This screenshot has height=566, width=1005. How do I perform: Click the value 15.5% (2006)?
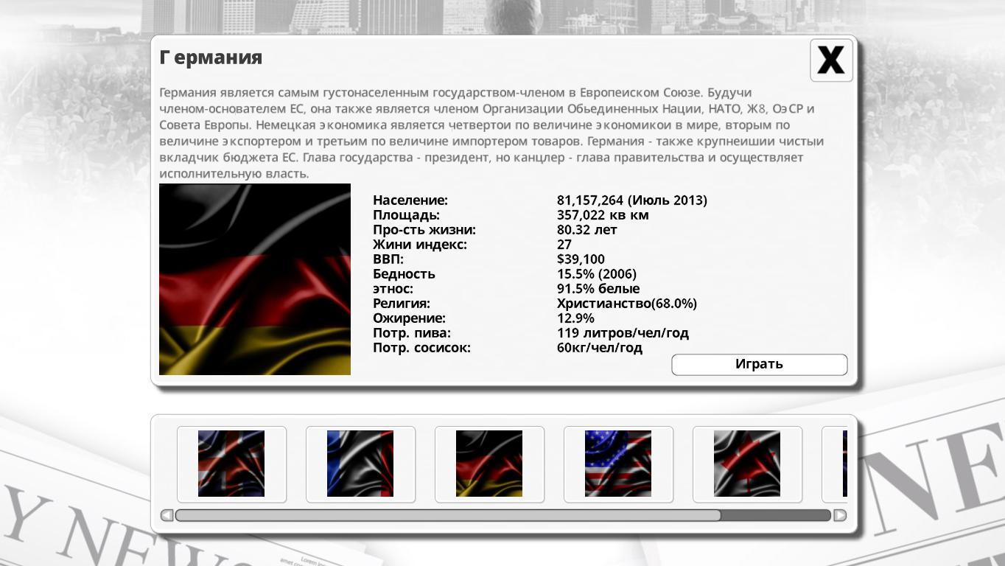point(597,274)
